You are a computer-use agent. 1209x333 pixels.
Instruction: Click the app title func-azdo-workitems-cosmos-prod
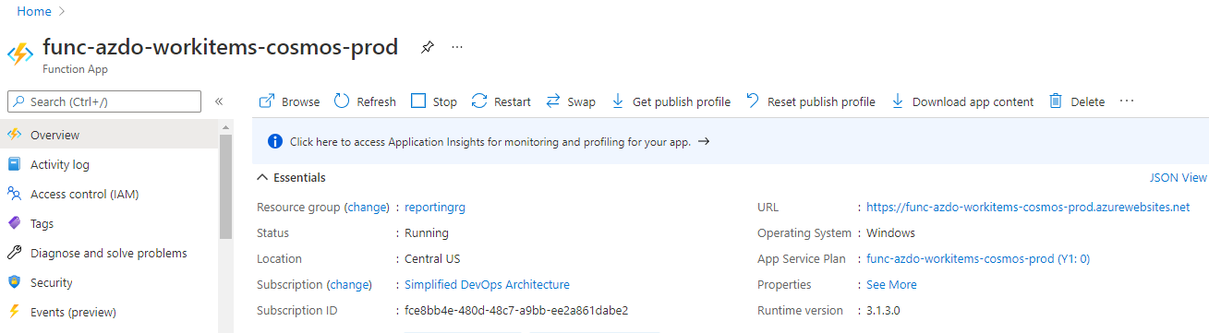point(221,47)
